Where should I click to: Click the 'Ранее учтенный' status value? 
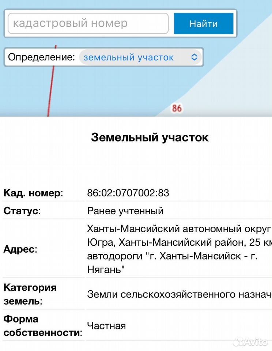point(125,211)
